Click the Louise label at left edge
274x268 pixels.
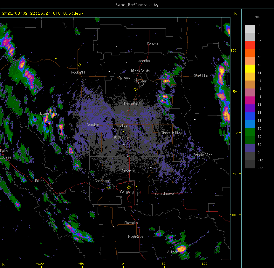[x=6, y=157]
